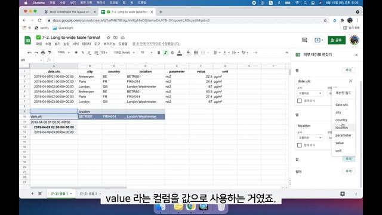The image size is (382, 215).
Task: Click the redo icon in the toolbar
Action: pyautogui.click(x=36, y=53)
